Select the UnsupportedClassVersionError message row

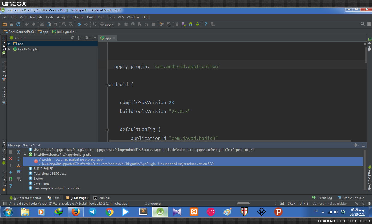tap(193, 161)
